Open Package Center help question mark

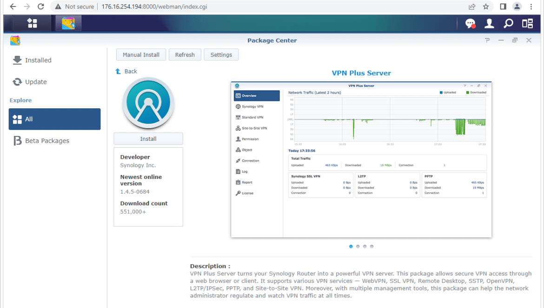[487, 40]
